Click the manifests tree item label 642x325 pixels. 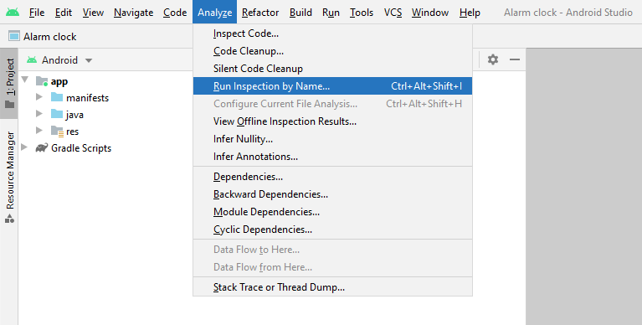click(87, 98)
